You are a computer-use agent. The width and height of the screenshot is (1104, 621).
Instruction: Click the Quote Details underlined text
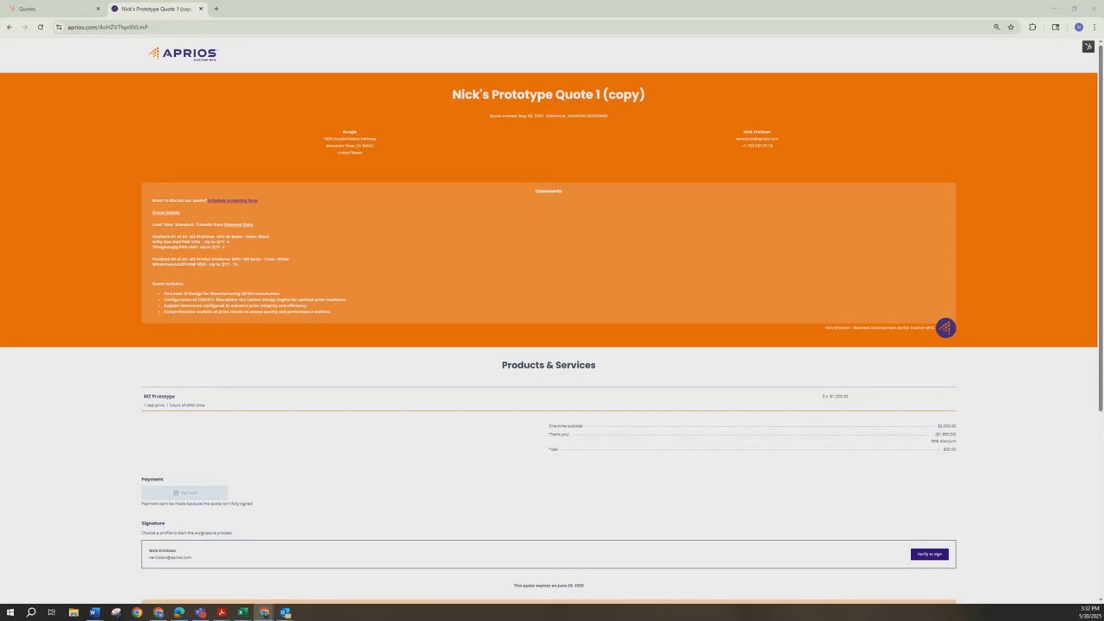(166, 212)
